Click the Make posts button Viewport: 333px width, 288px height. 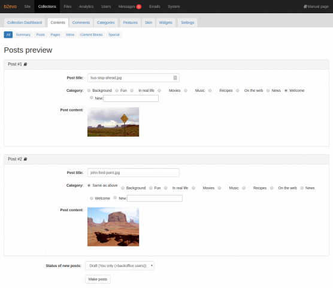coord(98,279)
